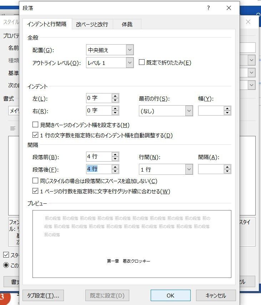Open second dropdown arrow in style dialog
The image size is (261, 305).
251,72
